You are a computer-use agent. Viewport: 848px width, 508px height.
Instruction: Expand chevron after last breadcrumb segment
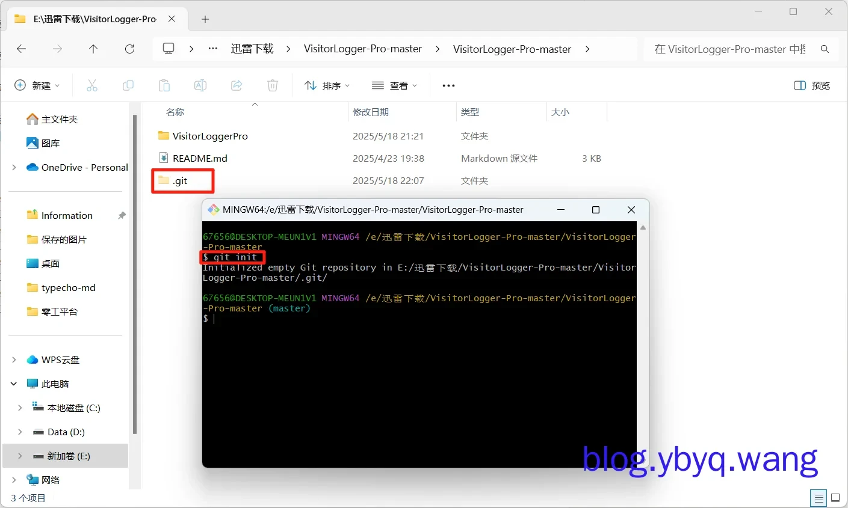point(587,49)
